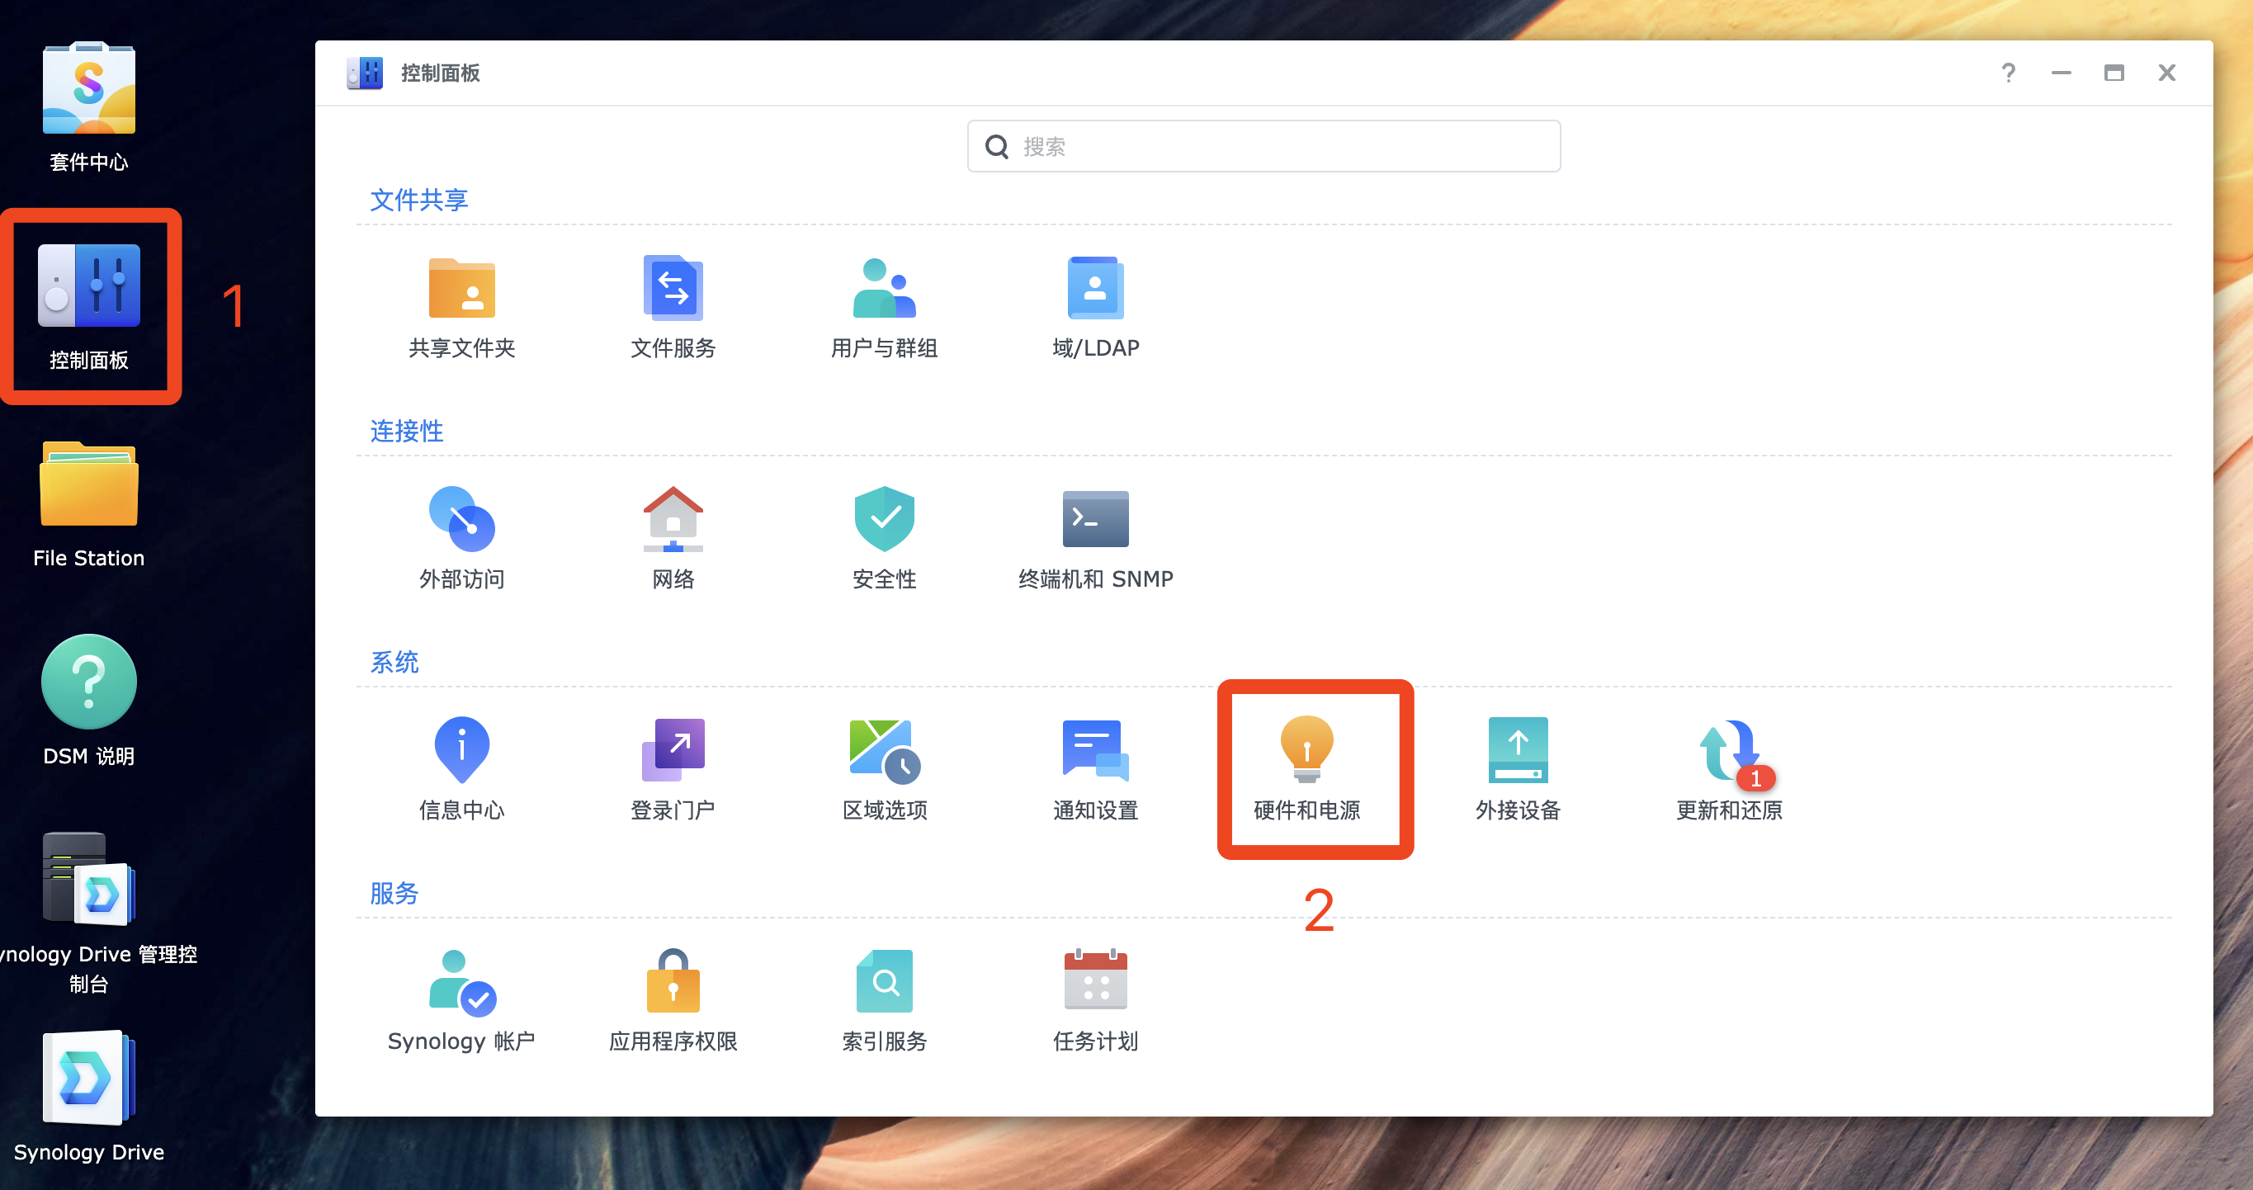The image size is (2253, 1190).
Task: Click inside the 搜索 search field
Action: (x=1263, y=146)
